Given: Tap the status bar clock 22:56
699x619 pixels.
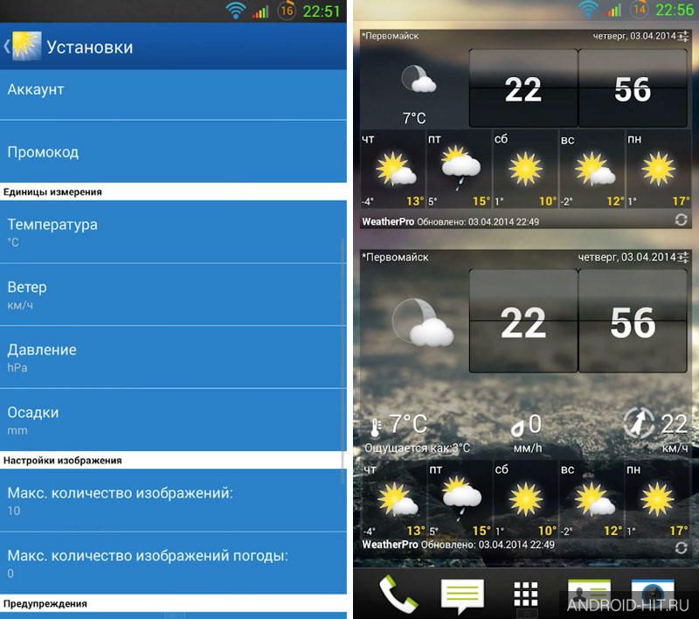Looking at the screenshot, I should tap(675, 10).
